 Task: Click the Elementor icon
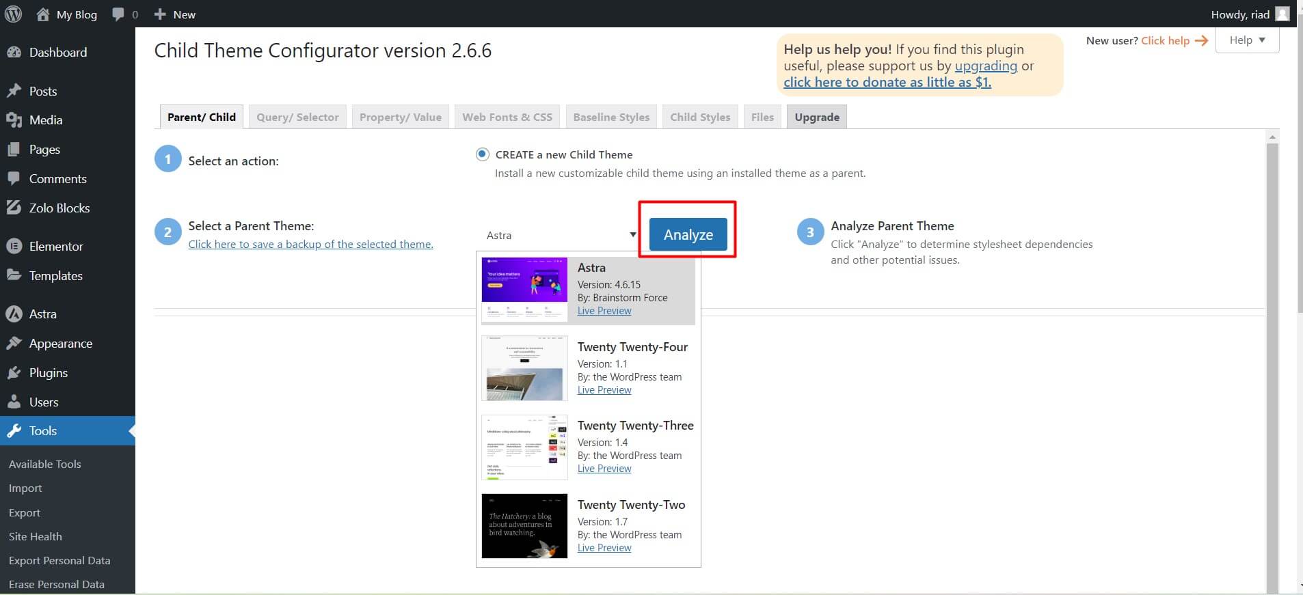click(14, 246)
